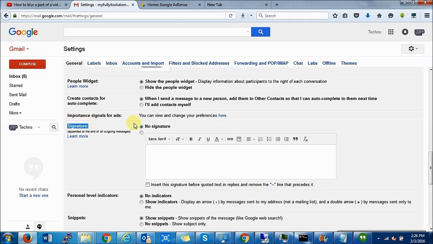
Task: Open the Windows Start menu
Action: point(8,238)
